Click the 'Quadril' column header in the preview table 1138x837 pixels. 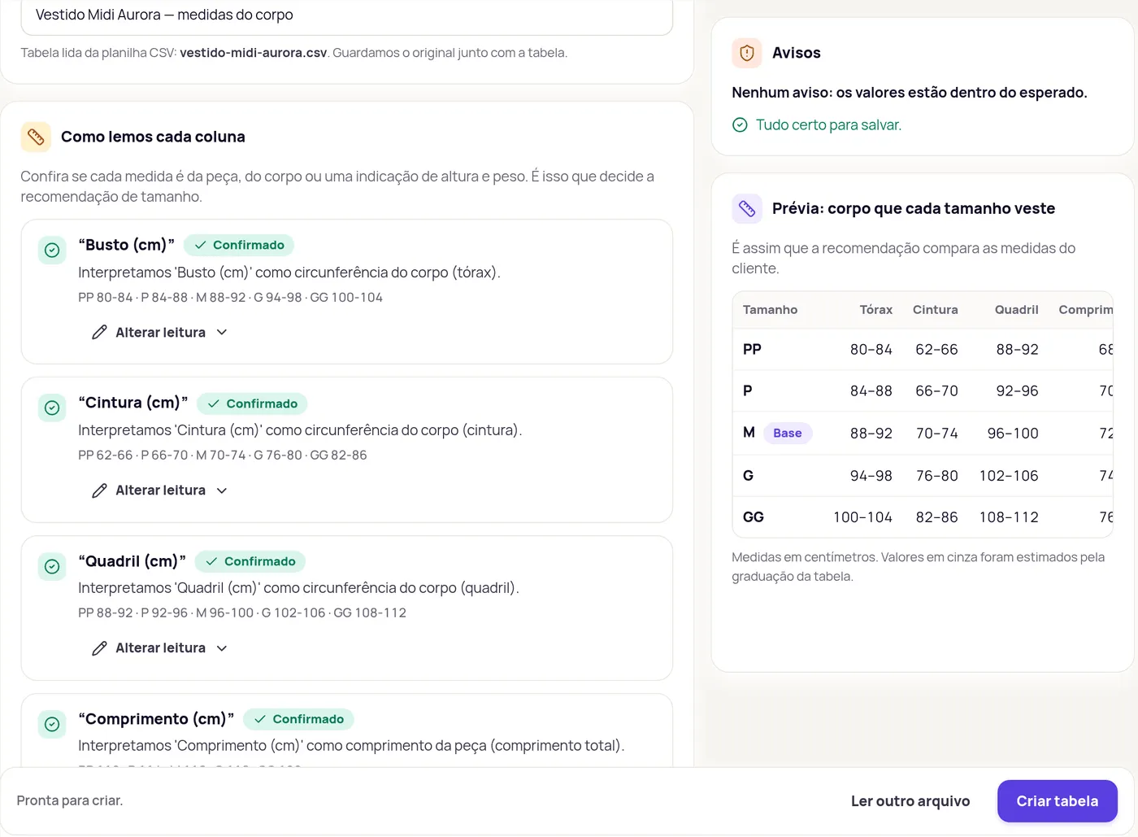point(1017,310)
